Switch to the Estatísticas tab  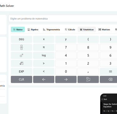point(87,30)
